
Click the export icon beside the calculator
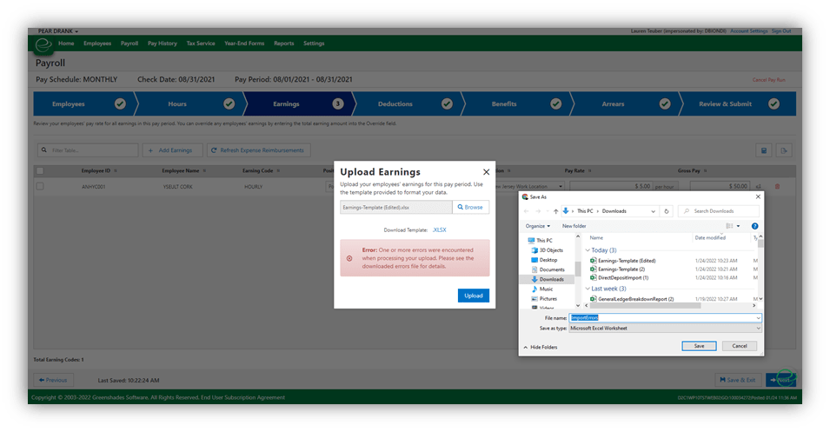[783, 150]
